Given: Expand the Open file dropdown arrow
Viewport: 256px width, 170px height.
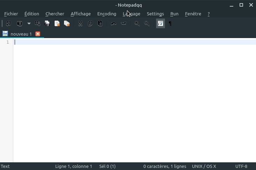Looking at the screenshot, I should tap(29, 23).
